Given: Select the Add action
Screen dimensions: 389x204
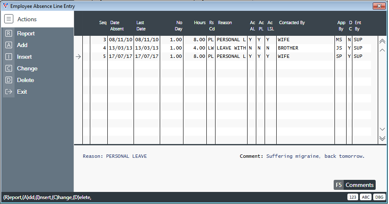Looking at the screenshot, I should click(x=22, y=45).
